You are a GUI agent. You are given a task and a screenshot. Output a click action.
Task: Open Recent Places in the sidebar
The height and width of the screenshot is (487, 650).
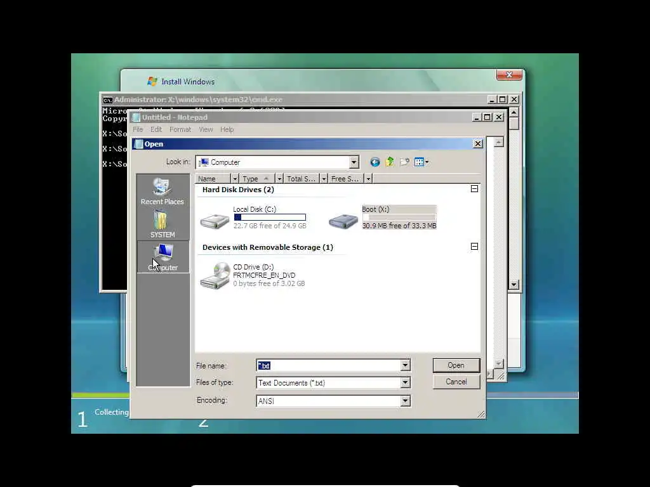(162, 192)
